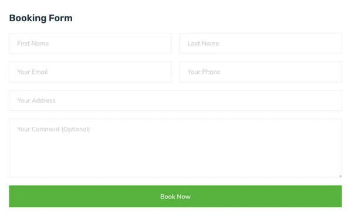
Task: Click the 'Your Address' placeholder text
Action: point(36,100)
